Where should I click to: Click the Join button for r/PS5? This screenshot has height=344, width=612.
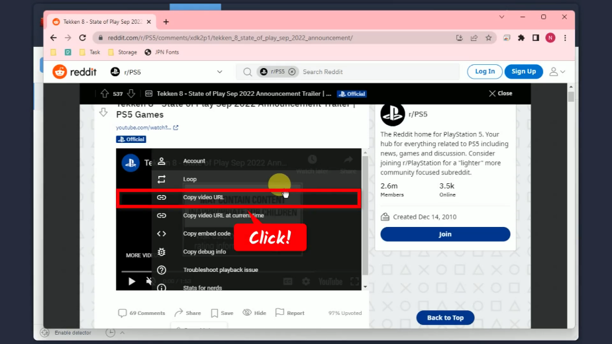pos(445,234)
